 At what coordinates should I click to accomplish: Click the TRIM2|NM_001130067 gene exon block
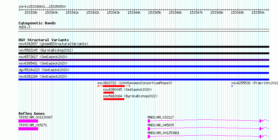[x=28, y=121]
